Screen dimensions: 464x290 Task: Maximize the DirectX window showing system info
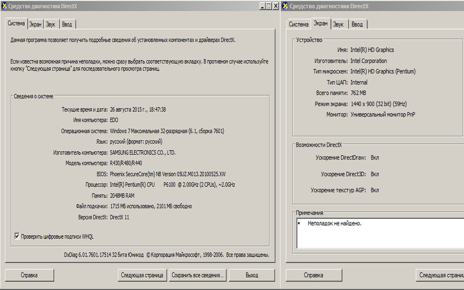click(269, 6)
